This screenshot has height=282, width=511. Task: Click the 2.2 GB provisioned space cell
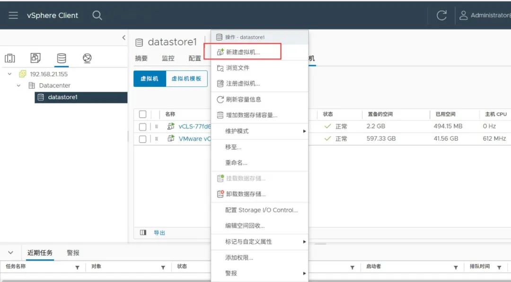click(x=376, y=126)
